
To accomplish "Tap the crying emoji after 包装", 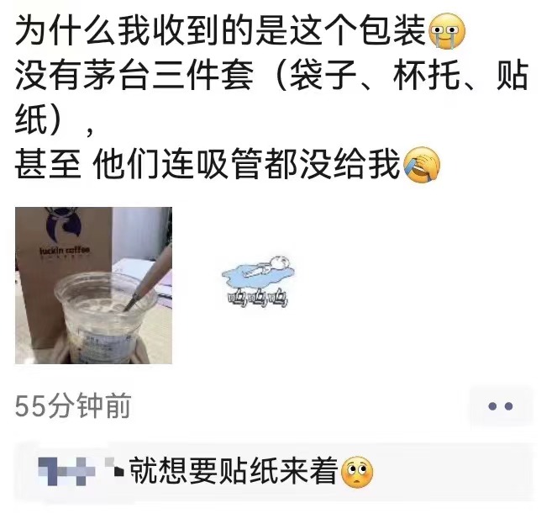I will pyautogui.click(x=447, y=31).
